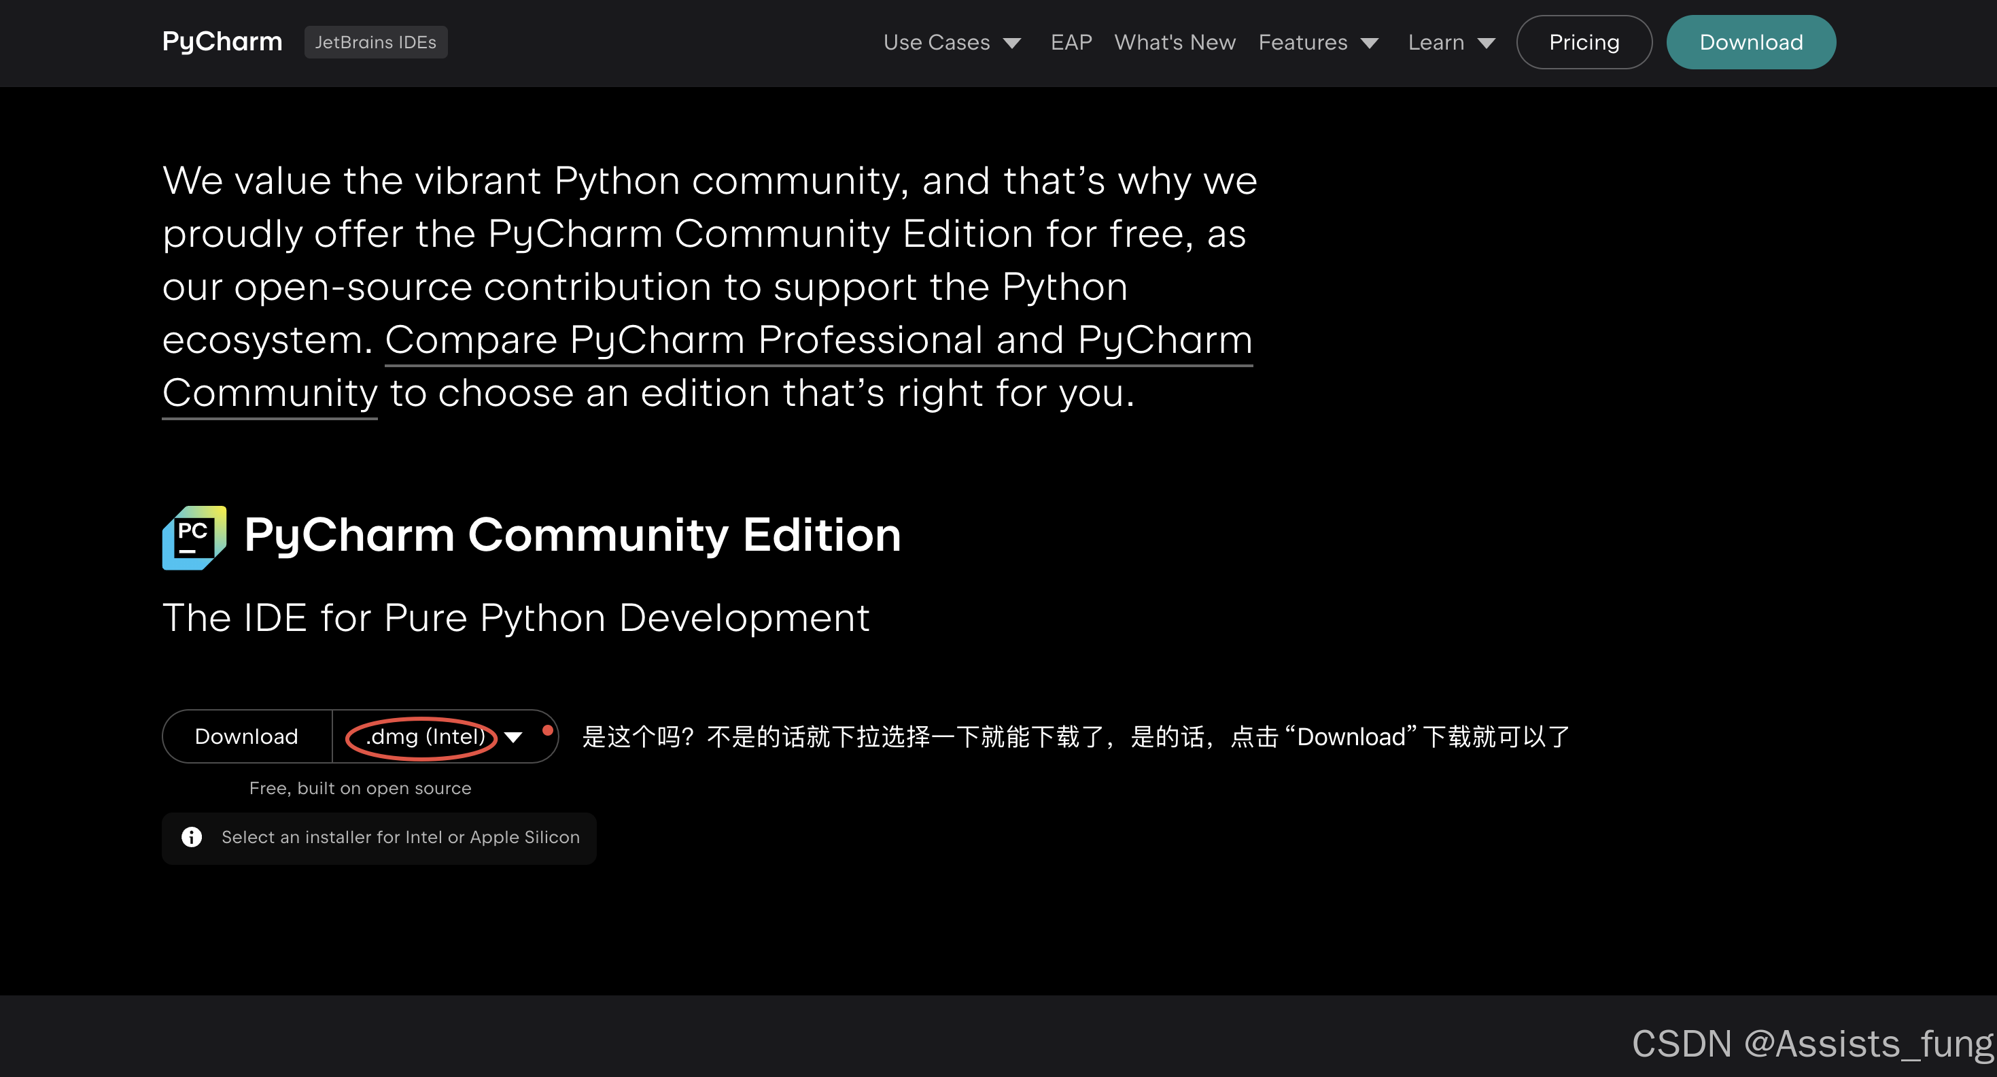Click the 'PyCharm Community Edition' heading
The height and width of the screenshot is (1077, 1997).
pyautogui.click(x=572, y=534)
